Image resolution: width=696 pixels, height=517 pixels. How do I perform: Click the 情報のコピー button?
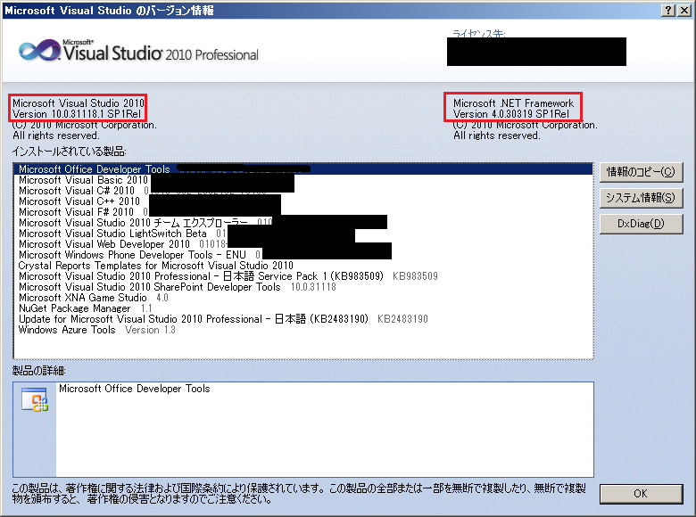coord(639,171)
